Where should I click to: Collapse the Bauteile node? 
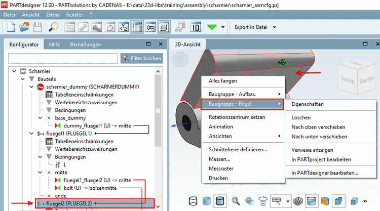click(x=23, y=79)
